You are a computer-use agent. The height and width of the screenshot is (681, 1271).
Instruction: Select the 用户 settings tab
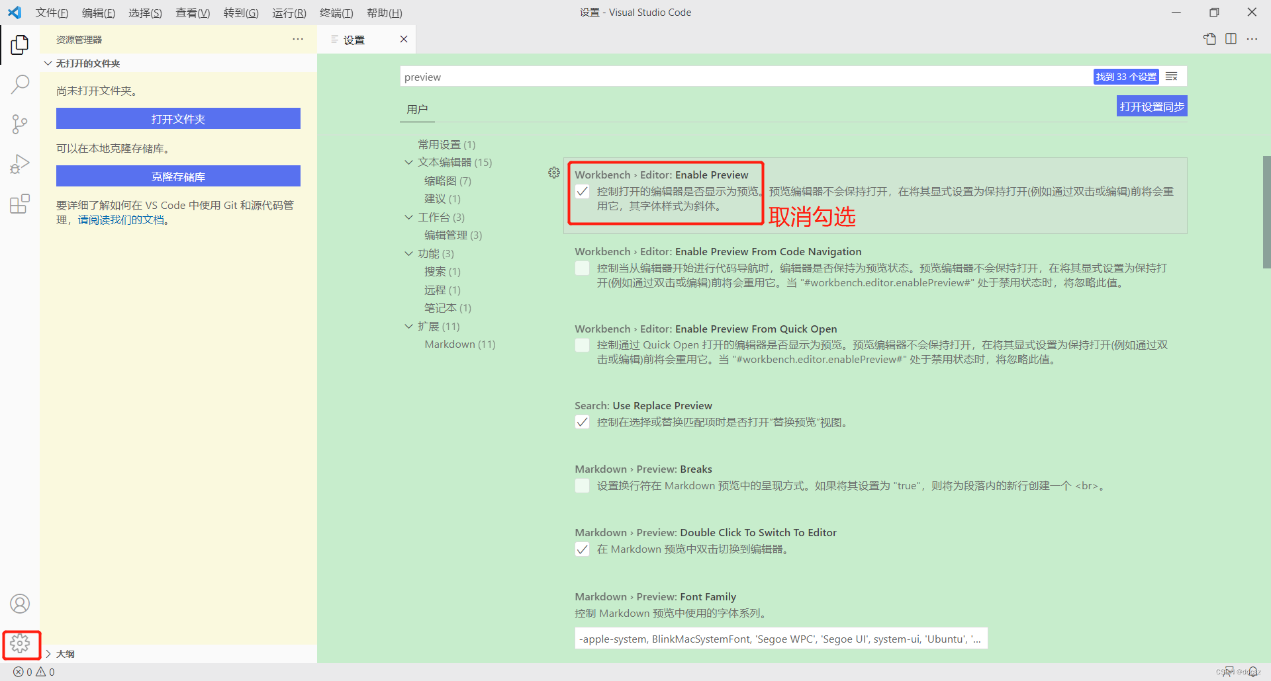[x=417, y=109]
